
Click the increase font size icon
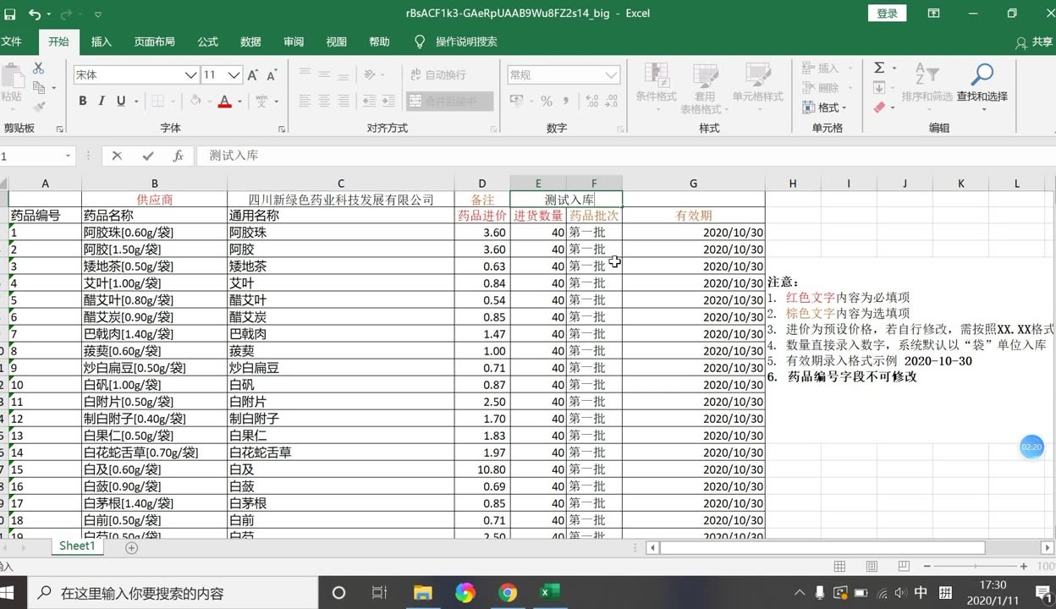253,75
